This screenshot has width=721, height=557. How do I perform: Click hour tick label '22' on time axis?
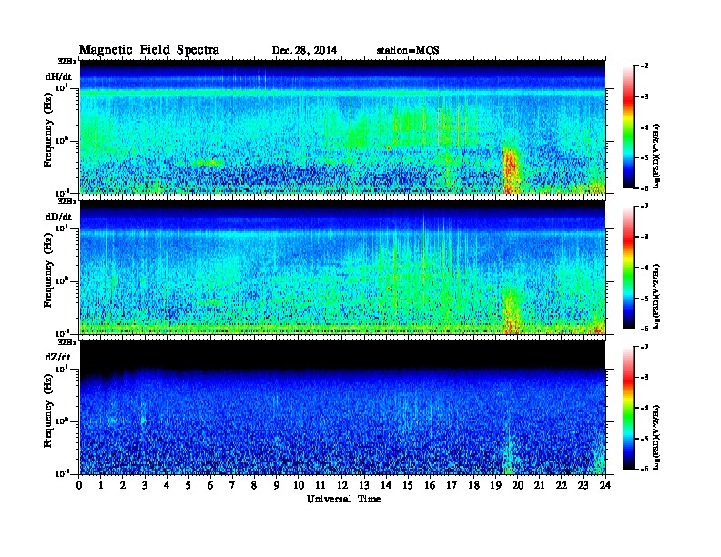[562, 485]
